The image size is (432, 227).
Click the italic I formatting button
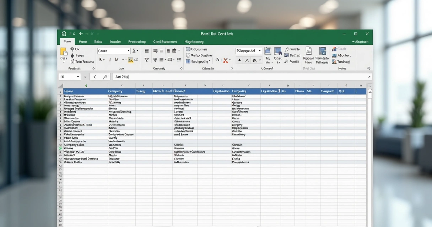click(110, 60)
